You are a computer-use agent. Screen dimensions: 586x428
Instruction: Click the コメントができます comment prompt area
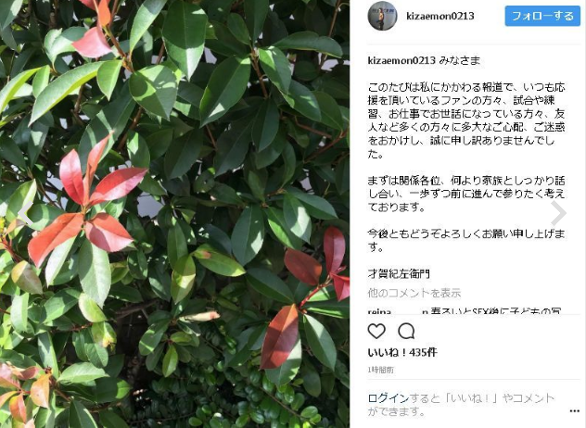(x=461, y=405)
